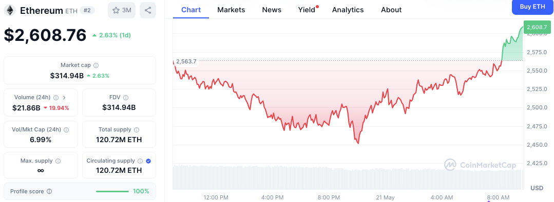Image resolution: width=554 pixels, height=202 pixels.
Task: Click the 2,608.7 current price label
Action: pos(537,27)
